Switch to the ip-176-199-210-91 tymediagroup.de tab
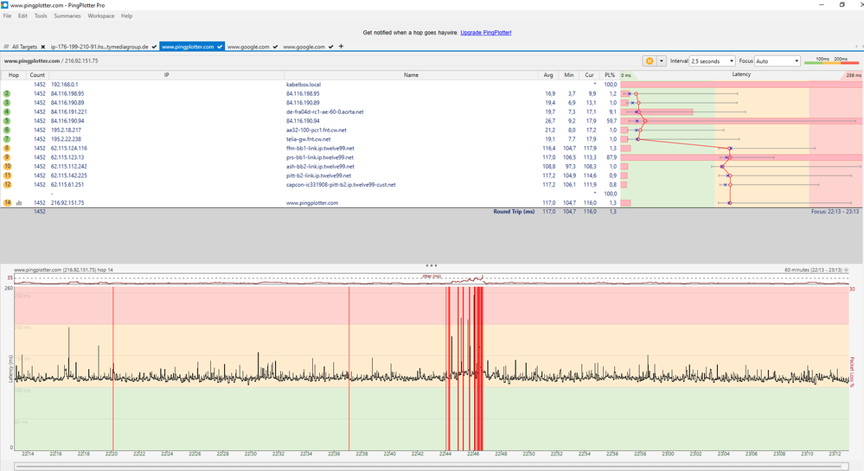Screen dimensions: 864x471 tap(99, 47)
